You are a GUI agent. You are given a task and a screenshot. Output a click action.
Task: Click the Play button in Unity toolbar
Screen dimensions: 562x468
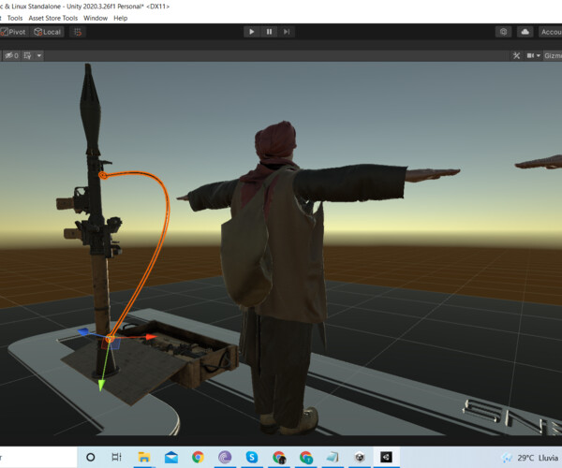252,32
